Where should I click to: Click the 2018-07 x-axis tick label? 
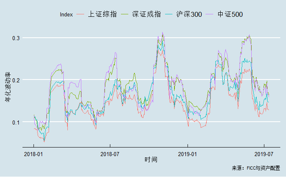coord(110,154)
